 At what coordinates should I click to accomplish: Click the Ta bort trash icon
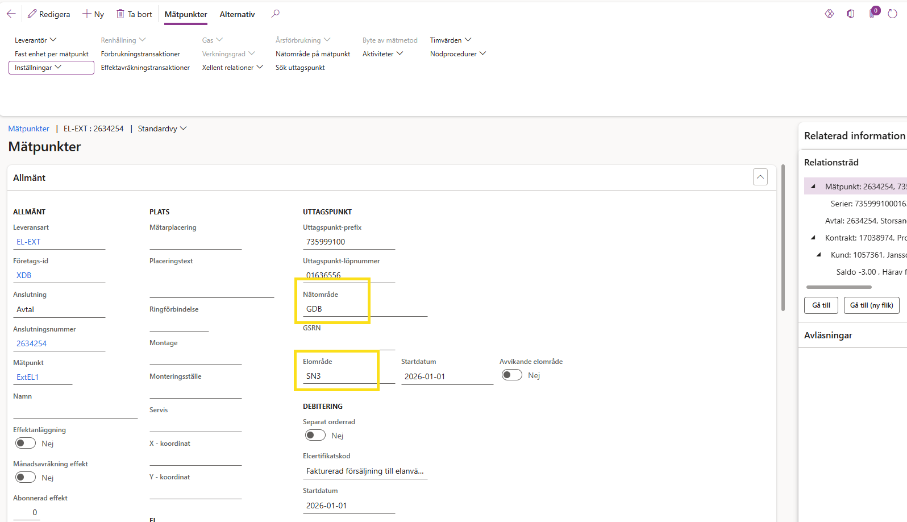click(120, 14)
